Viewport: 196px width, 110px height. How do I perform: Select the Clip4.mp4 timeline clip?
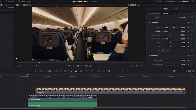click(x=110, y=91)
